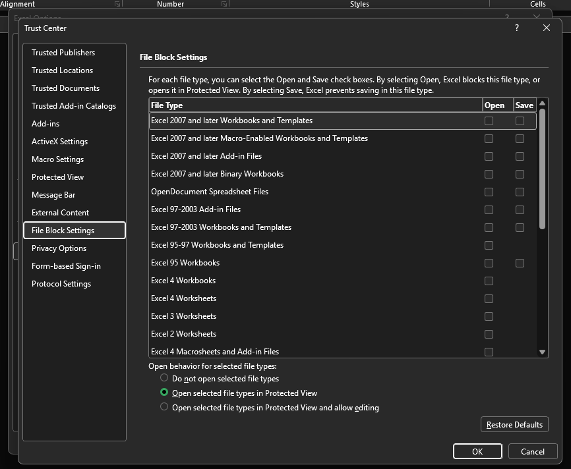The width and height of the screenshot is (571, 469).
Task: Check Open for Excel 4 Workbooks
Action: [489, 281]
